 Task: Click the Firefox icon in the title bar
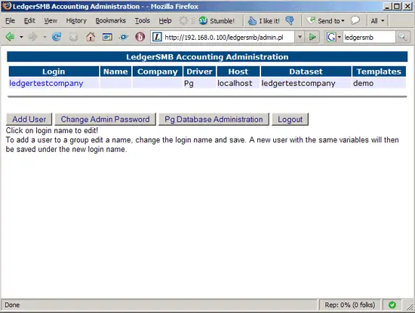coord(7,6)
